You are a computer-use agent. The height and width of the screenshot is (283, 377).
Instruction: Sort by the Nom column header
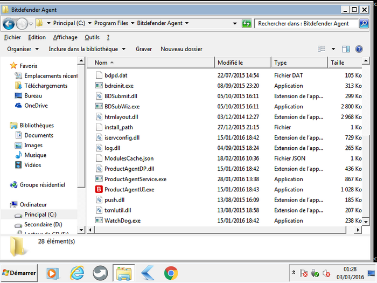pyautogui.click(x=151, y=63)
